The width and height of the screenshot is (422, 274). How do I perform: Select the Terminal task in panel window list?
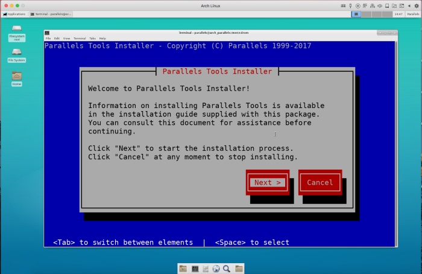(x=51, y=14)
